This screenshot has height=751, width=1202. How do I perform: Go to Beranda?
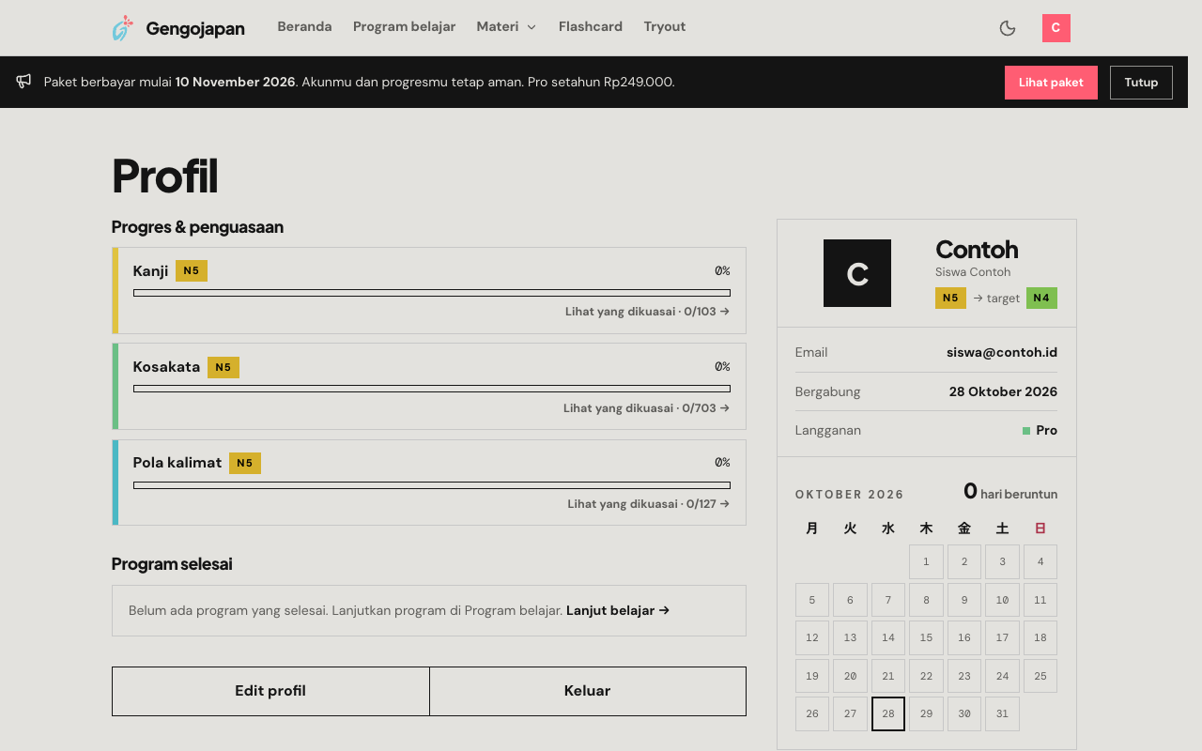304,27
